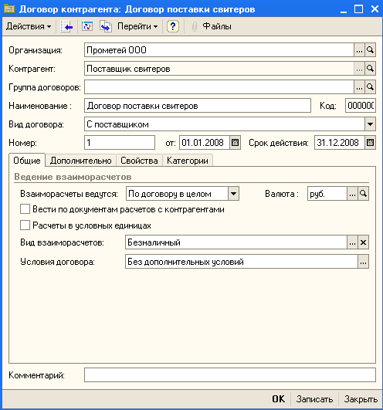Click the reread/refresh toolbar icon

tap(87, 26)
